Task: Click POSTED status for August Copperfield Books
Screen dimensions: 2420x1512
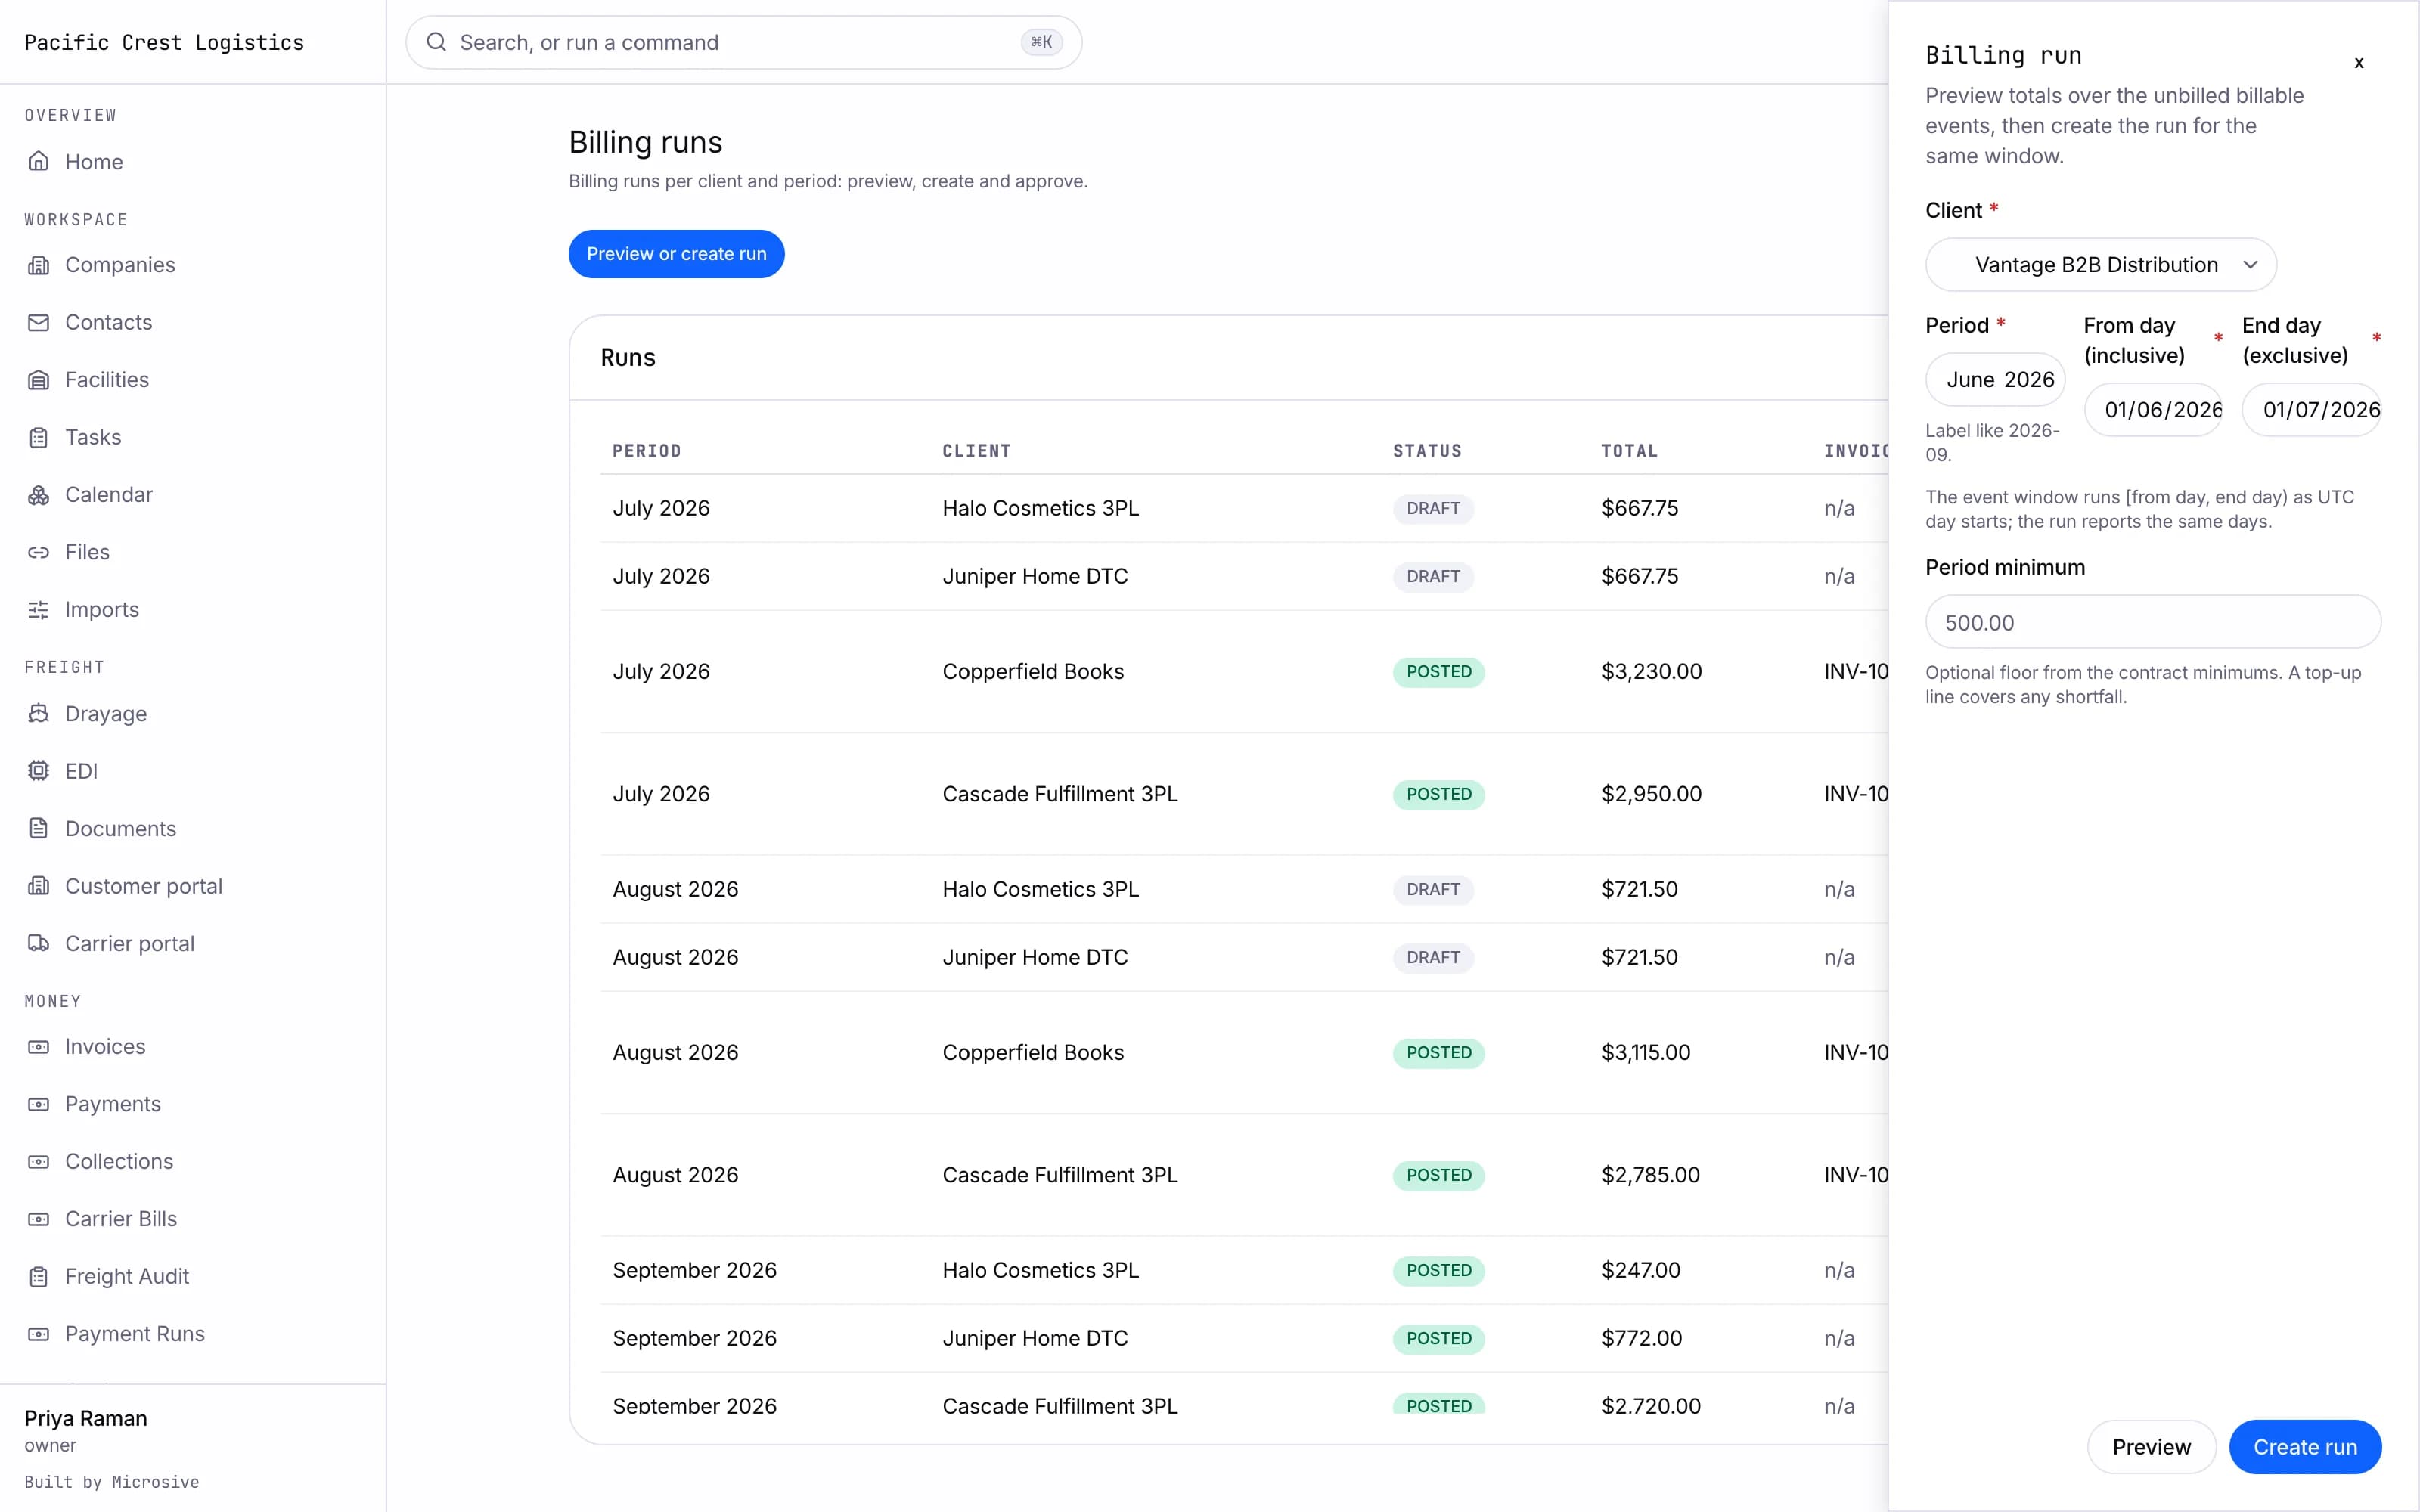Action: [1438, 1053]
